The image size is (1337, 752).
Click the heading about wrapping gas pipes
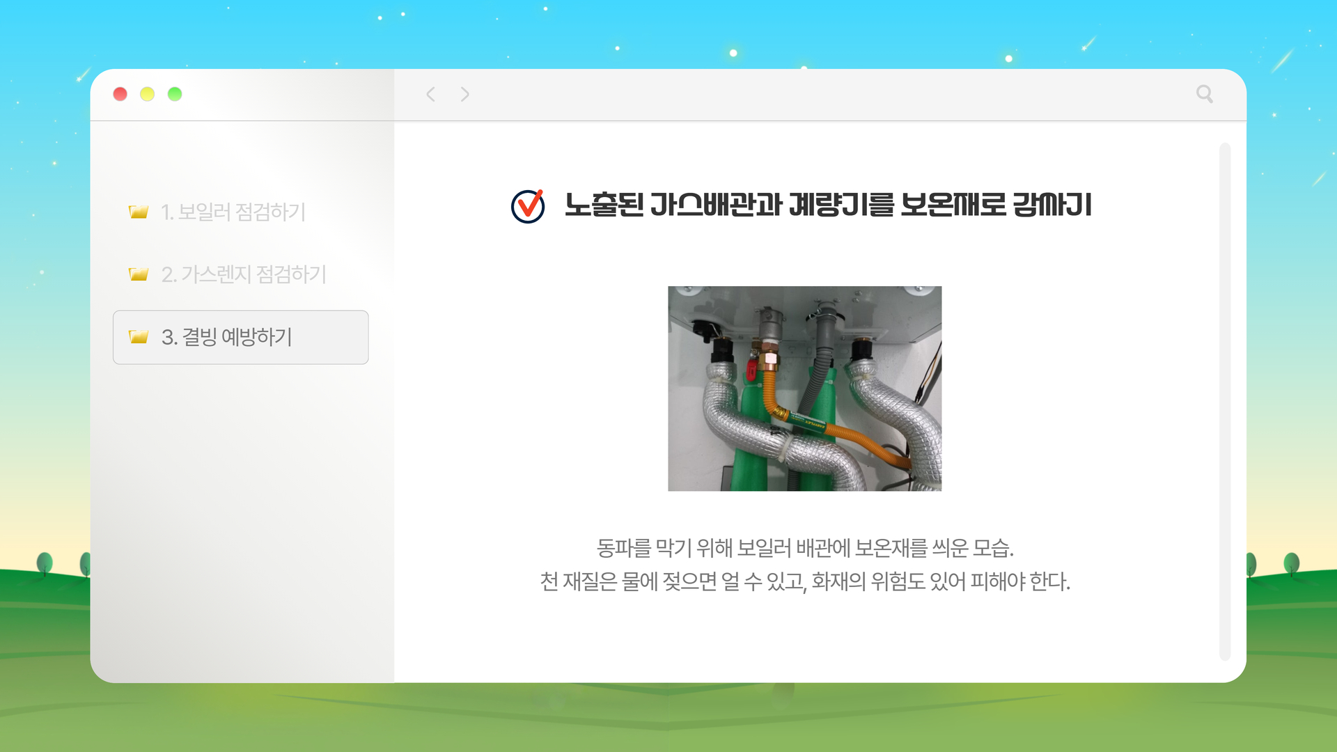pyautogui.click(x=829, y=205)
